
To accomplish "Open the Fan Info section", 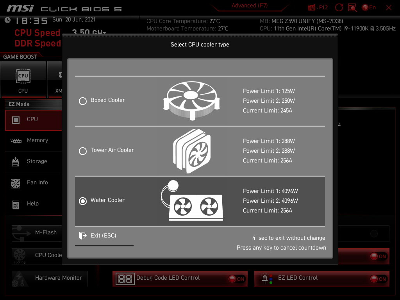I will [34, 183].
